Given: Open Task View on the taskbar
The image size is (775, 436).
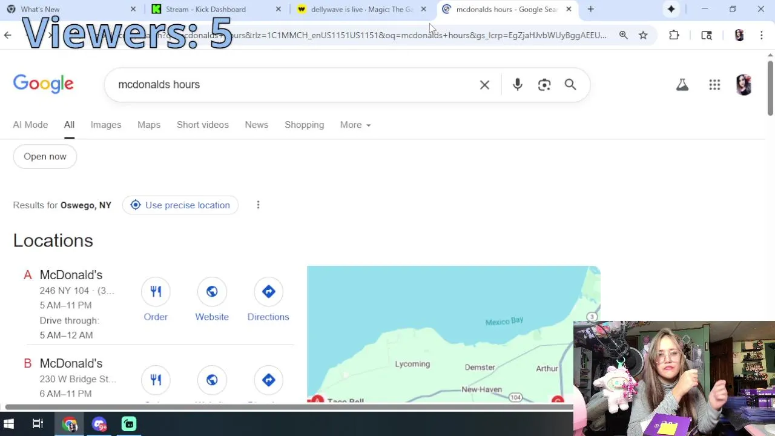Looking at the screenshot, I should (x=38, y=424).
